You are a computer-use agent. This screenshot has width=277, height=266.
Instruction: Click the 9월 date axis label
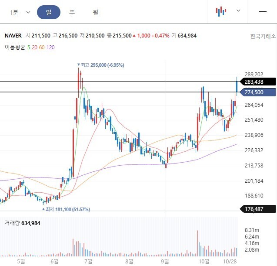click(165, 261)
